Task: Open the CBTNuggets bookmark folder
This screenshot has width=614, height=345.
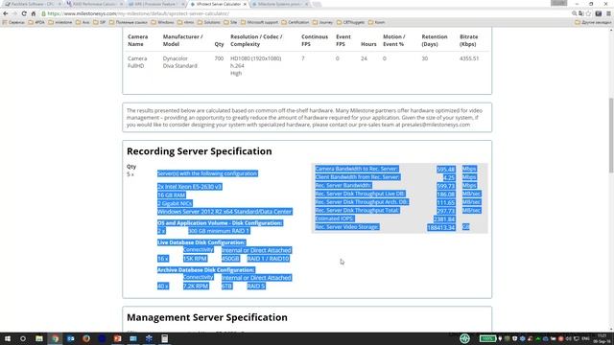Action: [x=350, y=22]
